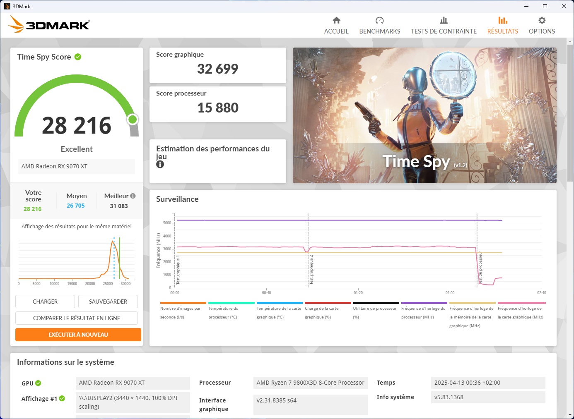Image resolution: width=574 pixels, height=419 pixels.
Task: Click the best score 31 083
Action: pos(119,206)
